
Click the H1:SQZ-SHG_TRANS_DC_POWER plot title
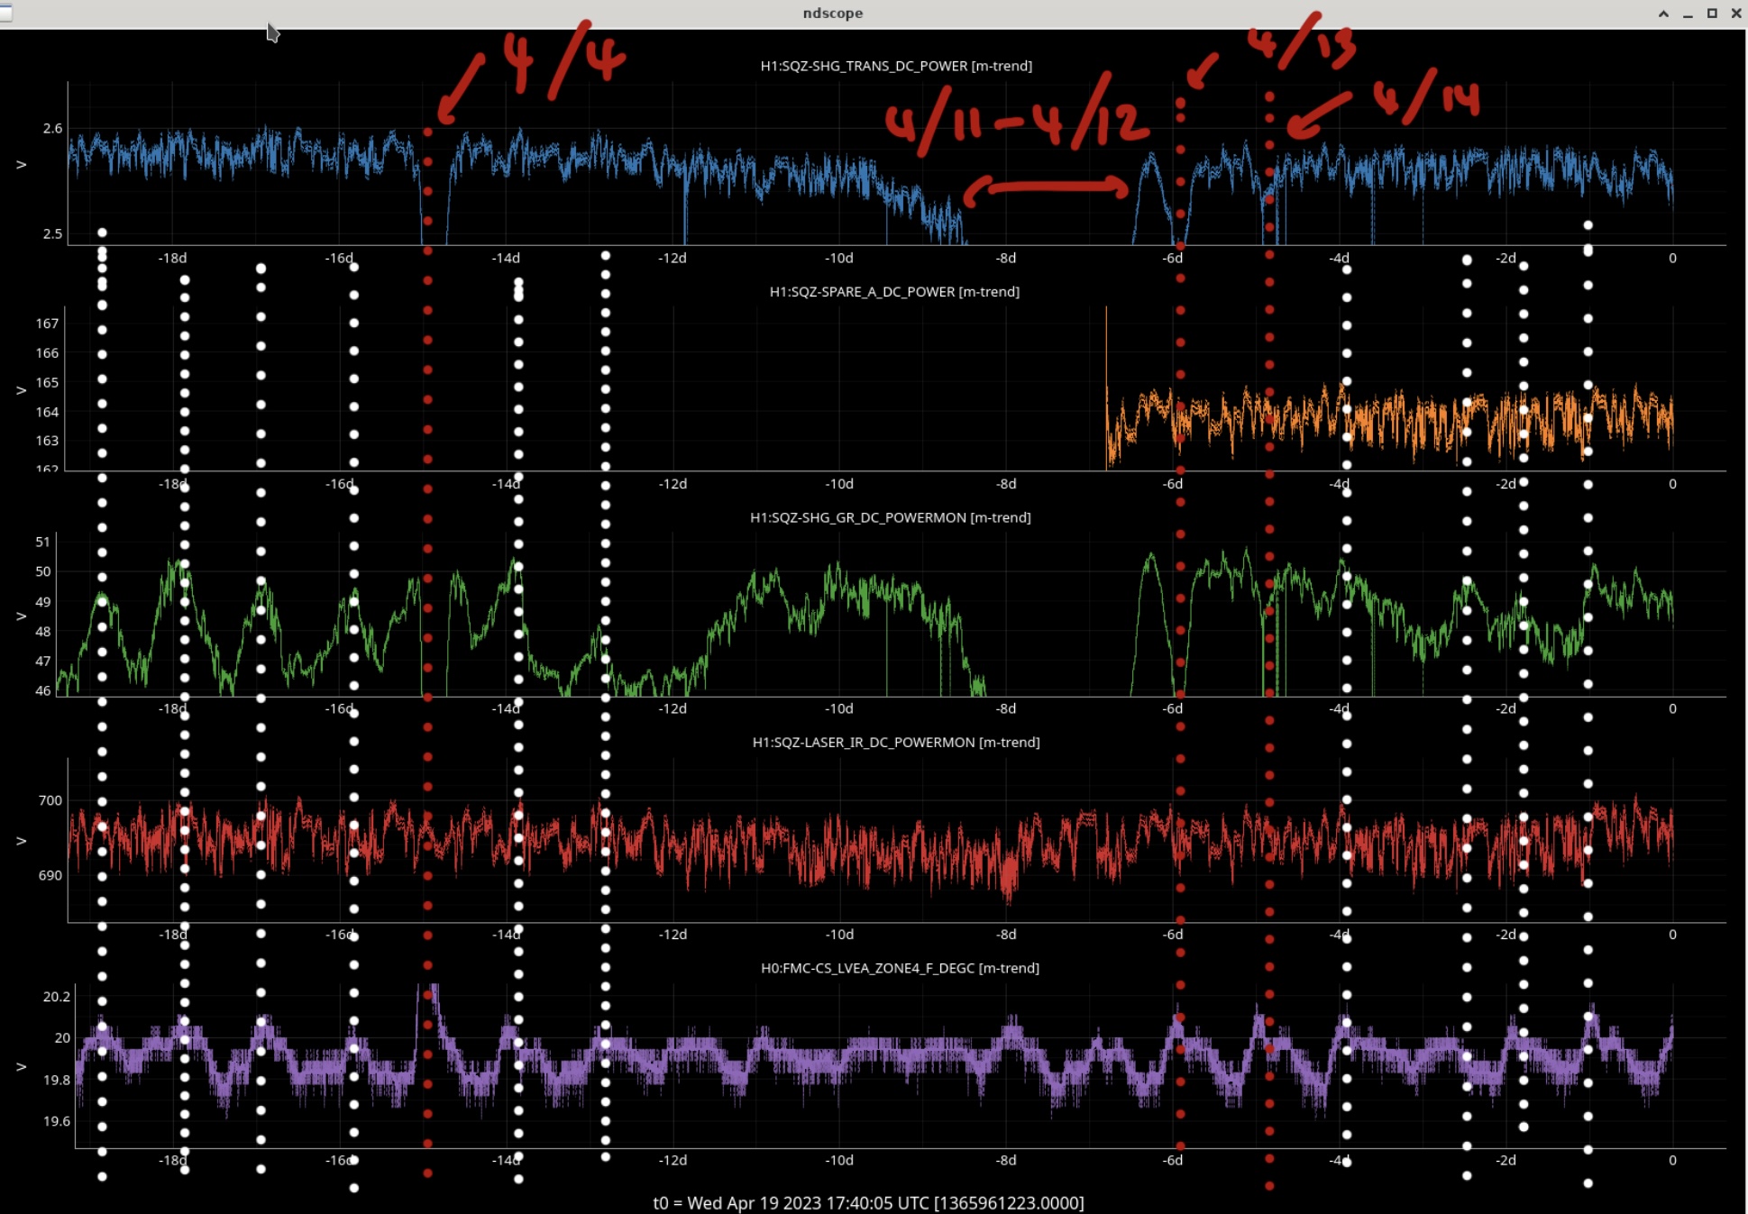(895, 66)
